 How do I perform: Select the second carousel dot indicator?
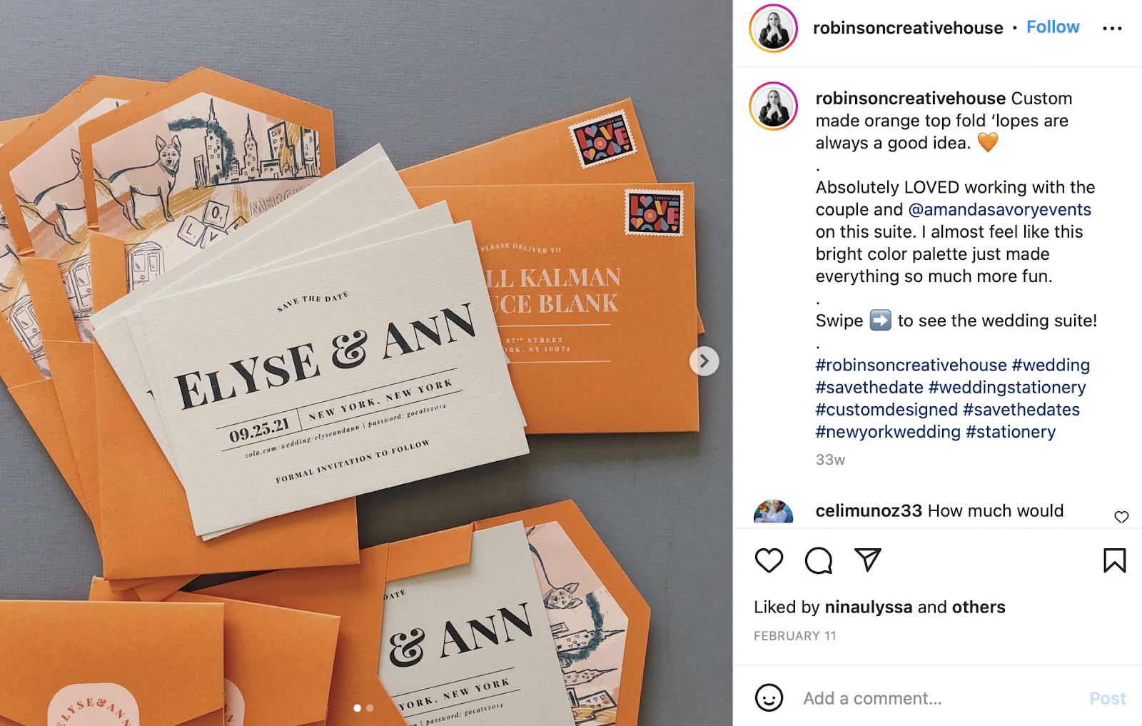370,708
